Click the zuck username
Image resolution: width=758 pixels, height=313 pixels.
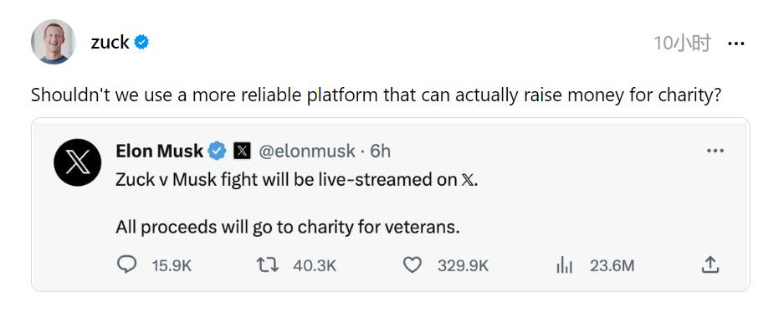coord(110,43)
